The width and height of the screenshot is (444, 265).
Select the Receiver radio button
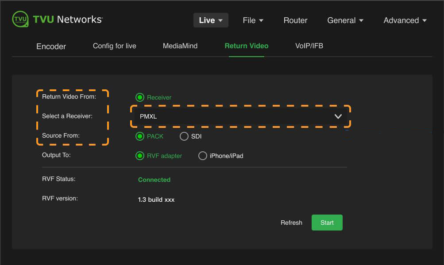[140, 97]
